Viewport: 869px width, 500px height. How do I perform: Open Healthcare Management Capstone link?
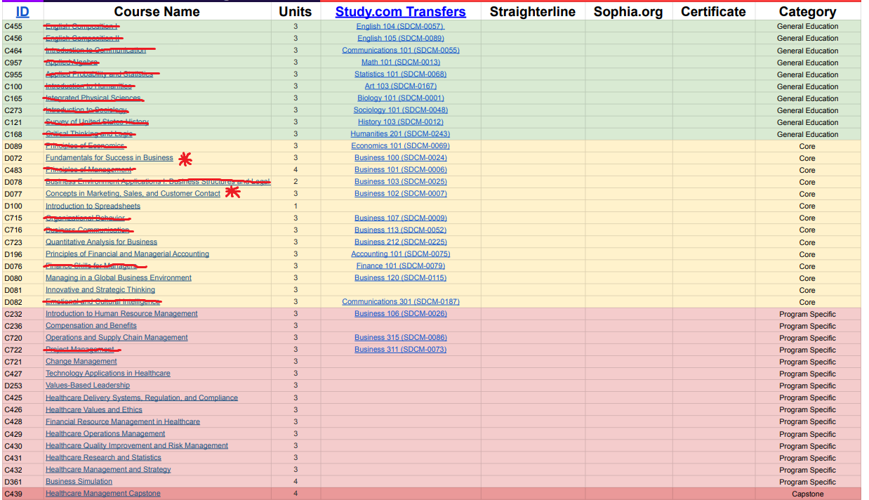click(103, 494)
